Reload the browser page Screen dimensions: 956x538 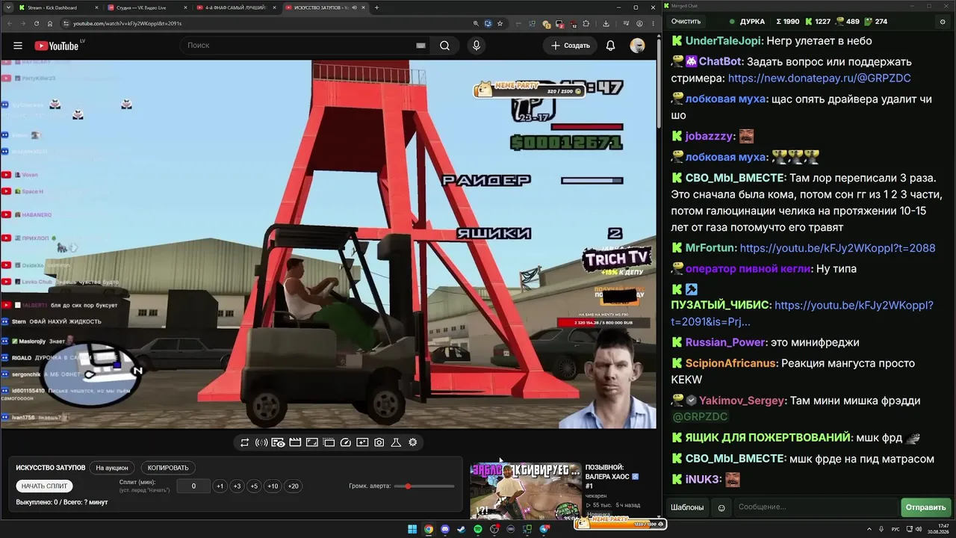36,23
